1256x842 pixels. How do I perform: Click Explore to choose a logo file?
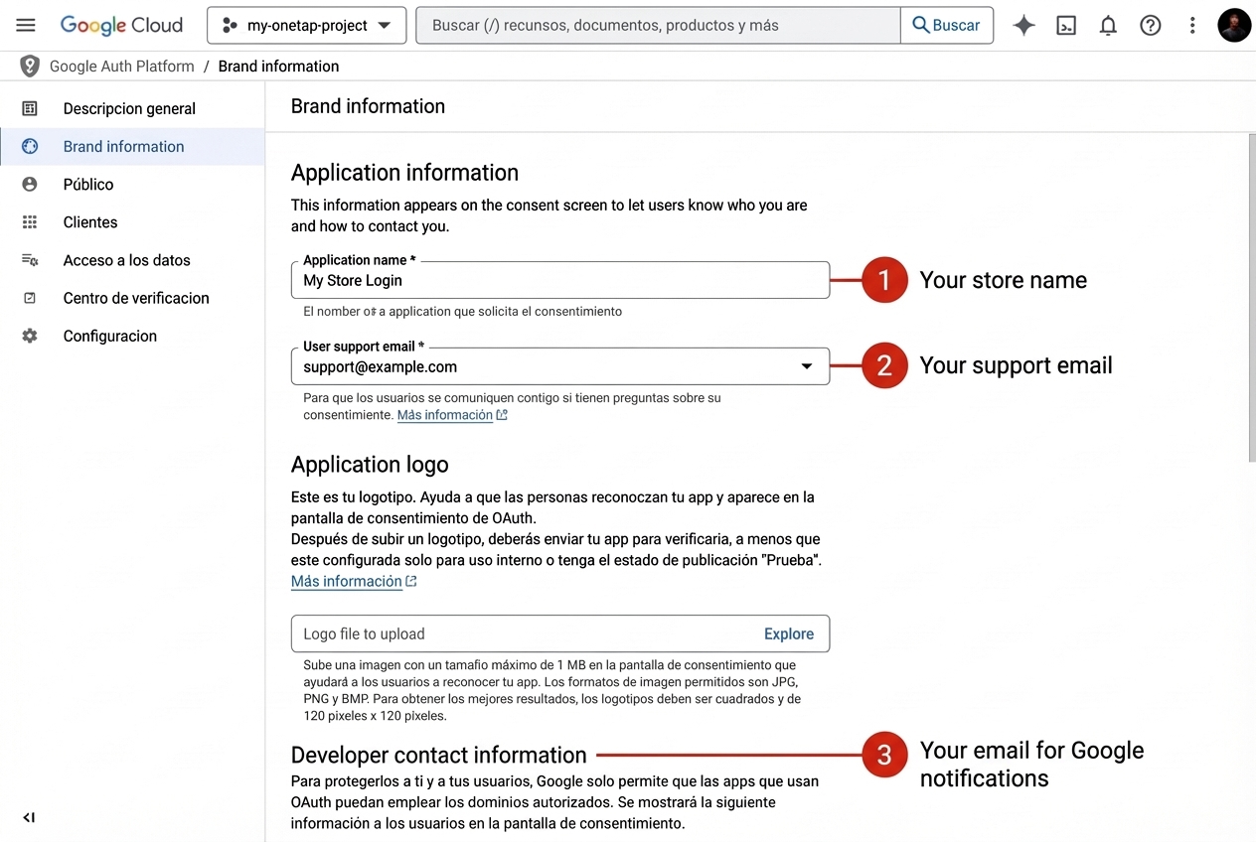pyautogui.click(x=788, y=633)
